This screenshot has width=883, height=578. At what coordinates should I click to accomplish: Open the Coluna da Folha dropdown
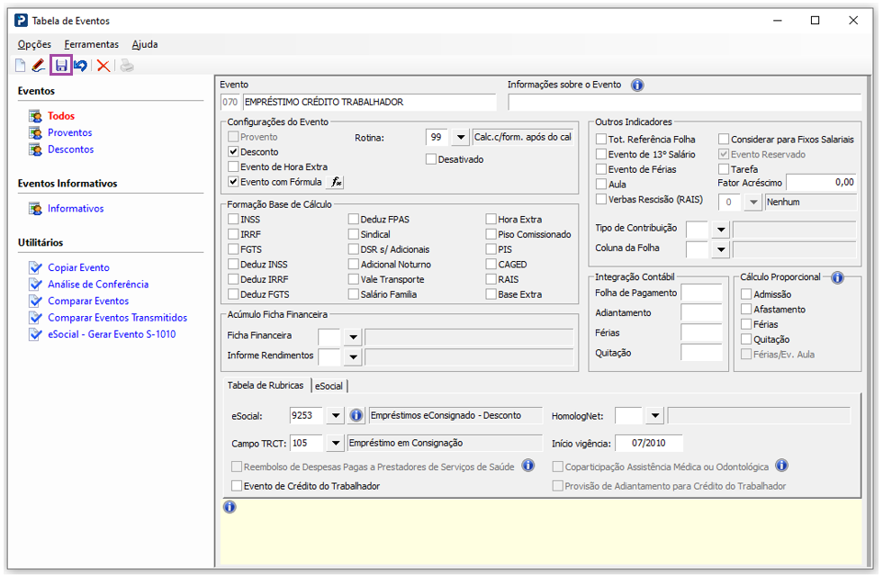click(721, 249)
